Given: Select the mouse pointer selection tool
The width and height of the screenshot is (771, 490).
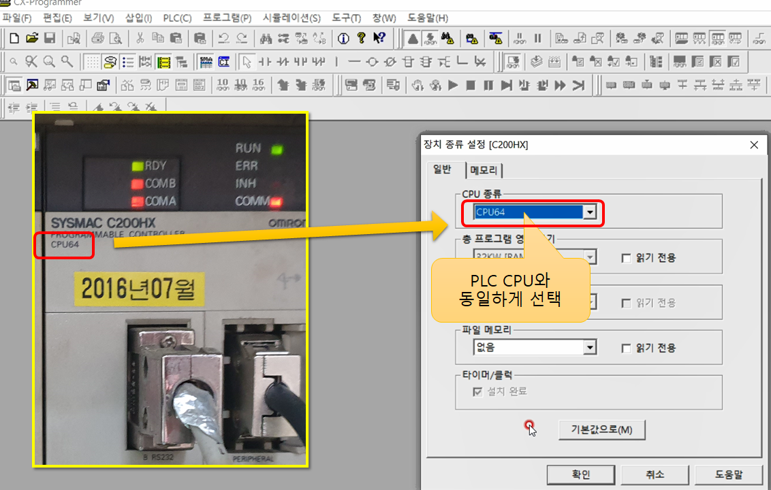Looking at the screenshot, I should (x=247, y=62).
